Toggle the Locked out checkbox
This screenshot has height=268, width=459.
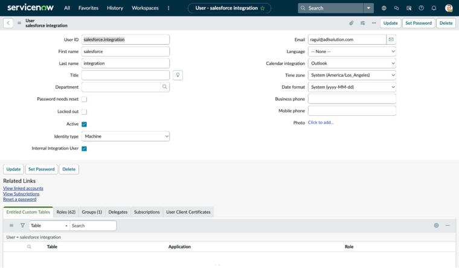point(85,112)
